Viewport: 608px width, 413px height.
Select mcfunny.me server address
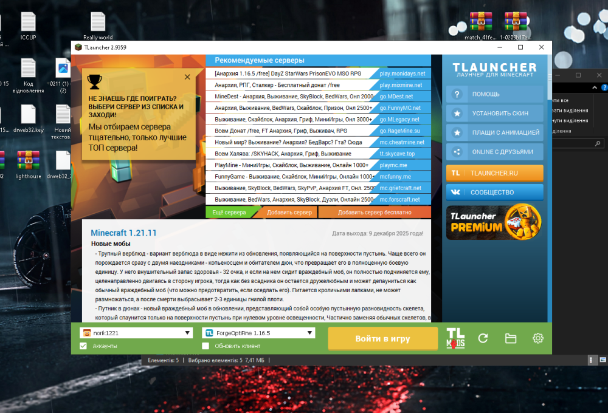pyautogui.click(x=395, y=177)
